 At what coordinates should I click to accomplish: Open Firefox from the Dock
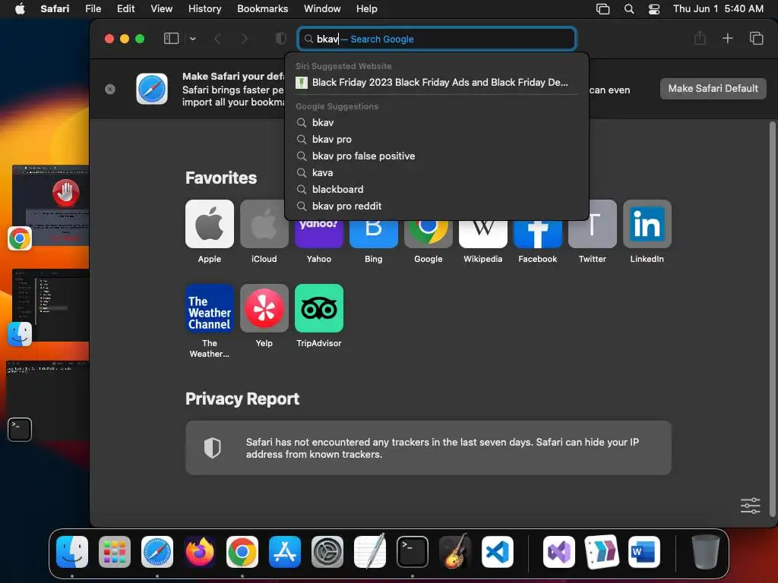coord(200,552)
